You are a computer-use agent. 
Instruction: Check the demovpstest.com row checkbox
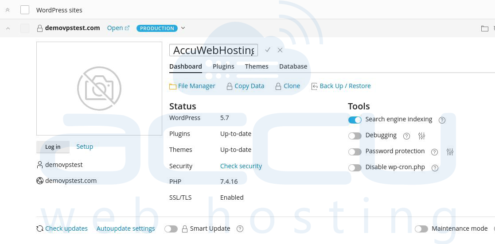click(x=25, y=28)
